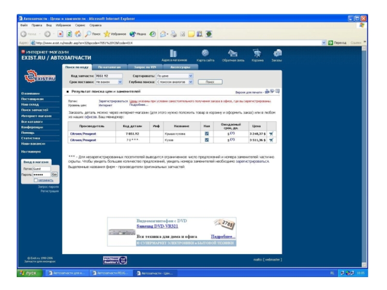Print the page with the toolbar printer icon
The height and width of the screenshot is (290, 387).
click(x=174, y=34)
